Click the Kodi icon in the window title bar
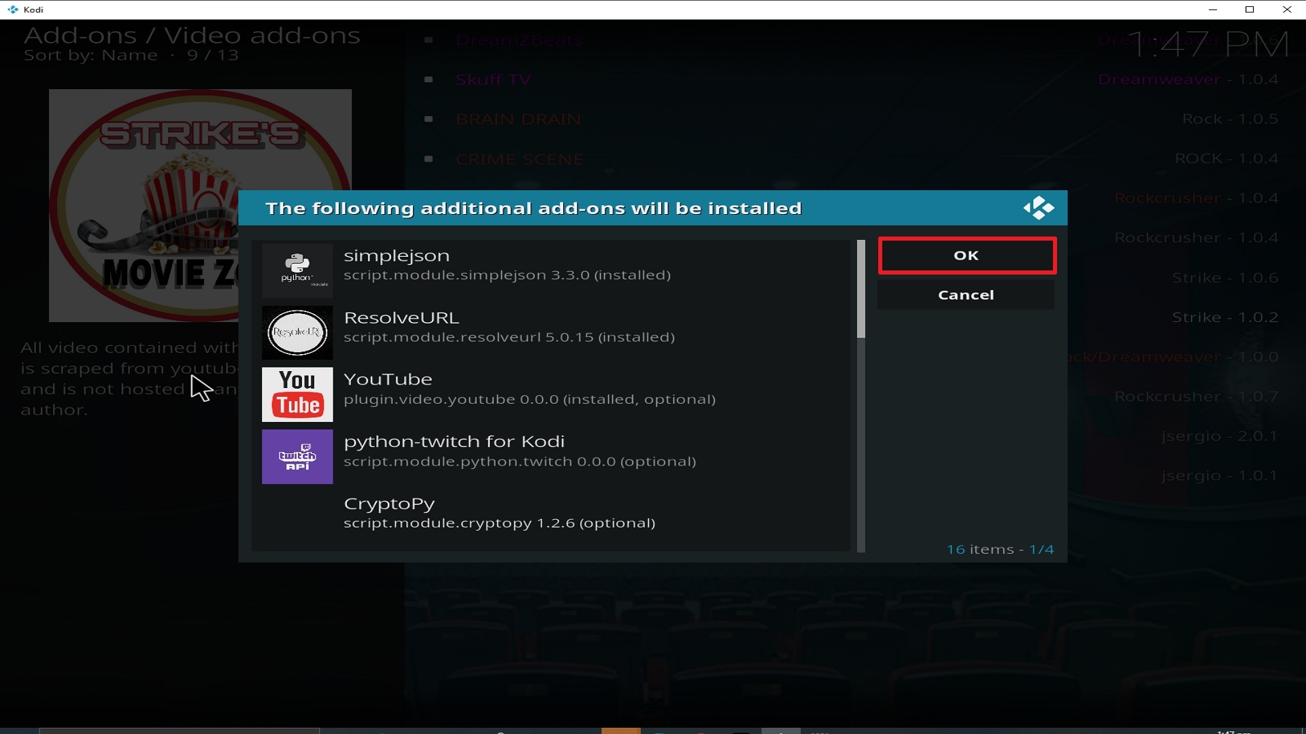 [x=13, y=10]
